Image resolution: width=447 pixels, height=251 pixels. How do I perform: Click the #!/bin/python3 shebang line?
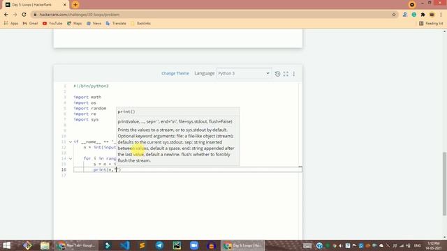point(91,86)
